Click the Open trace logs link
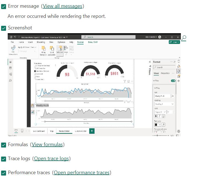 tap(51, 159)
